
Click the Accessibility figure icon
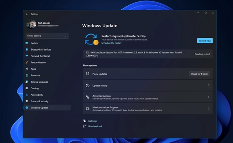coord(27,95)
